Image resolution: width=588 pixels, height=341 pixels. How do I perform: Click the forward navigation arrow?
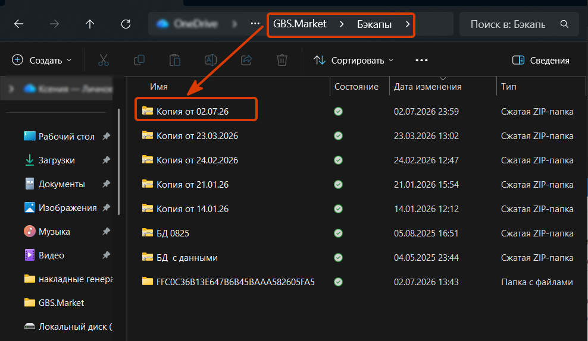pyautogui.click(x=54, y=24)
